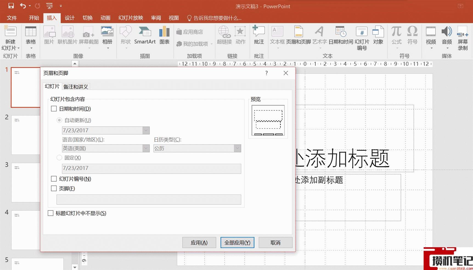Select slide 2 thumbnail
This screenshot has width=473, height=270.
(x=26, y=135)
